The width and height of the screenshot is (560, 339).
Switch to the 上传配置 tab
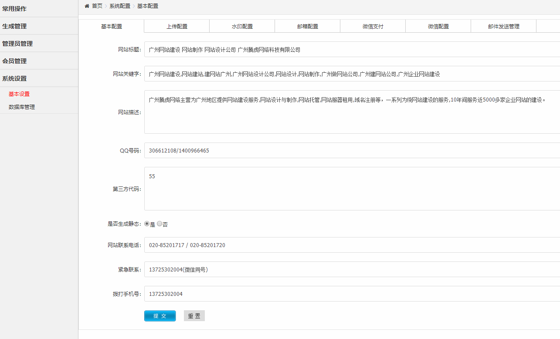pos(176,26)
